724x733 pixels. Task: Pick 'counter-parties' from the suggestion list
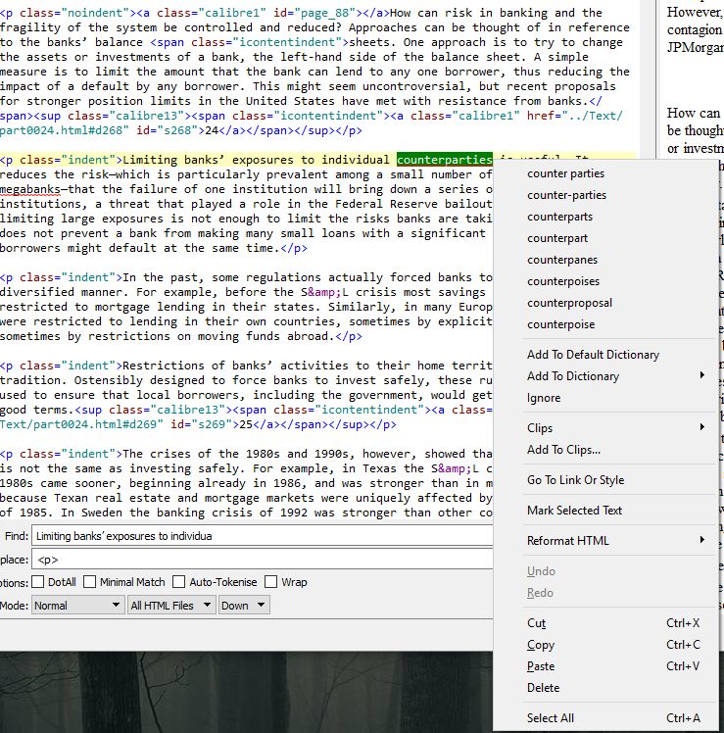click(566, 195)
